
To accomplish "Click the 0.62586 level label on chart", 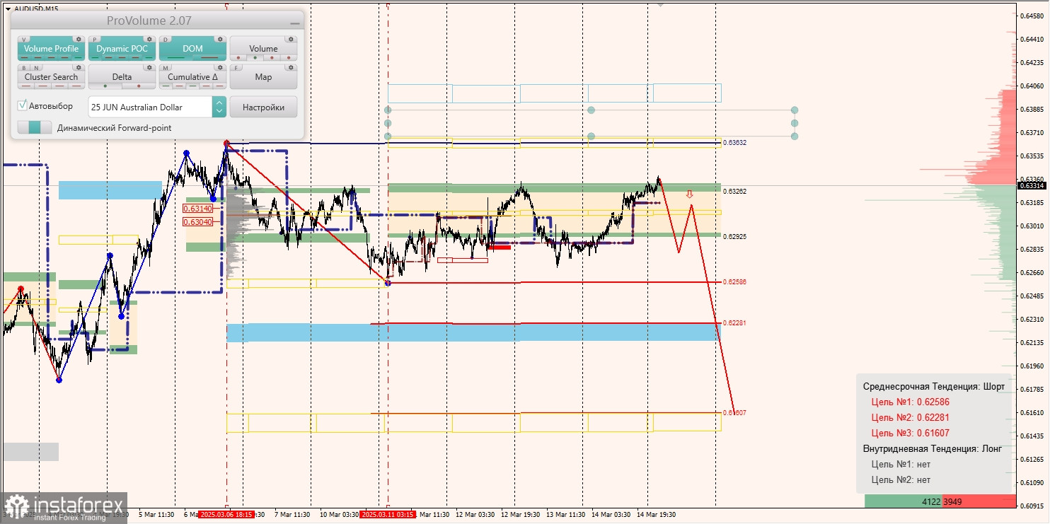I will tap(735, 281).
